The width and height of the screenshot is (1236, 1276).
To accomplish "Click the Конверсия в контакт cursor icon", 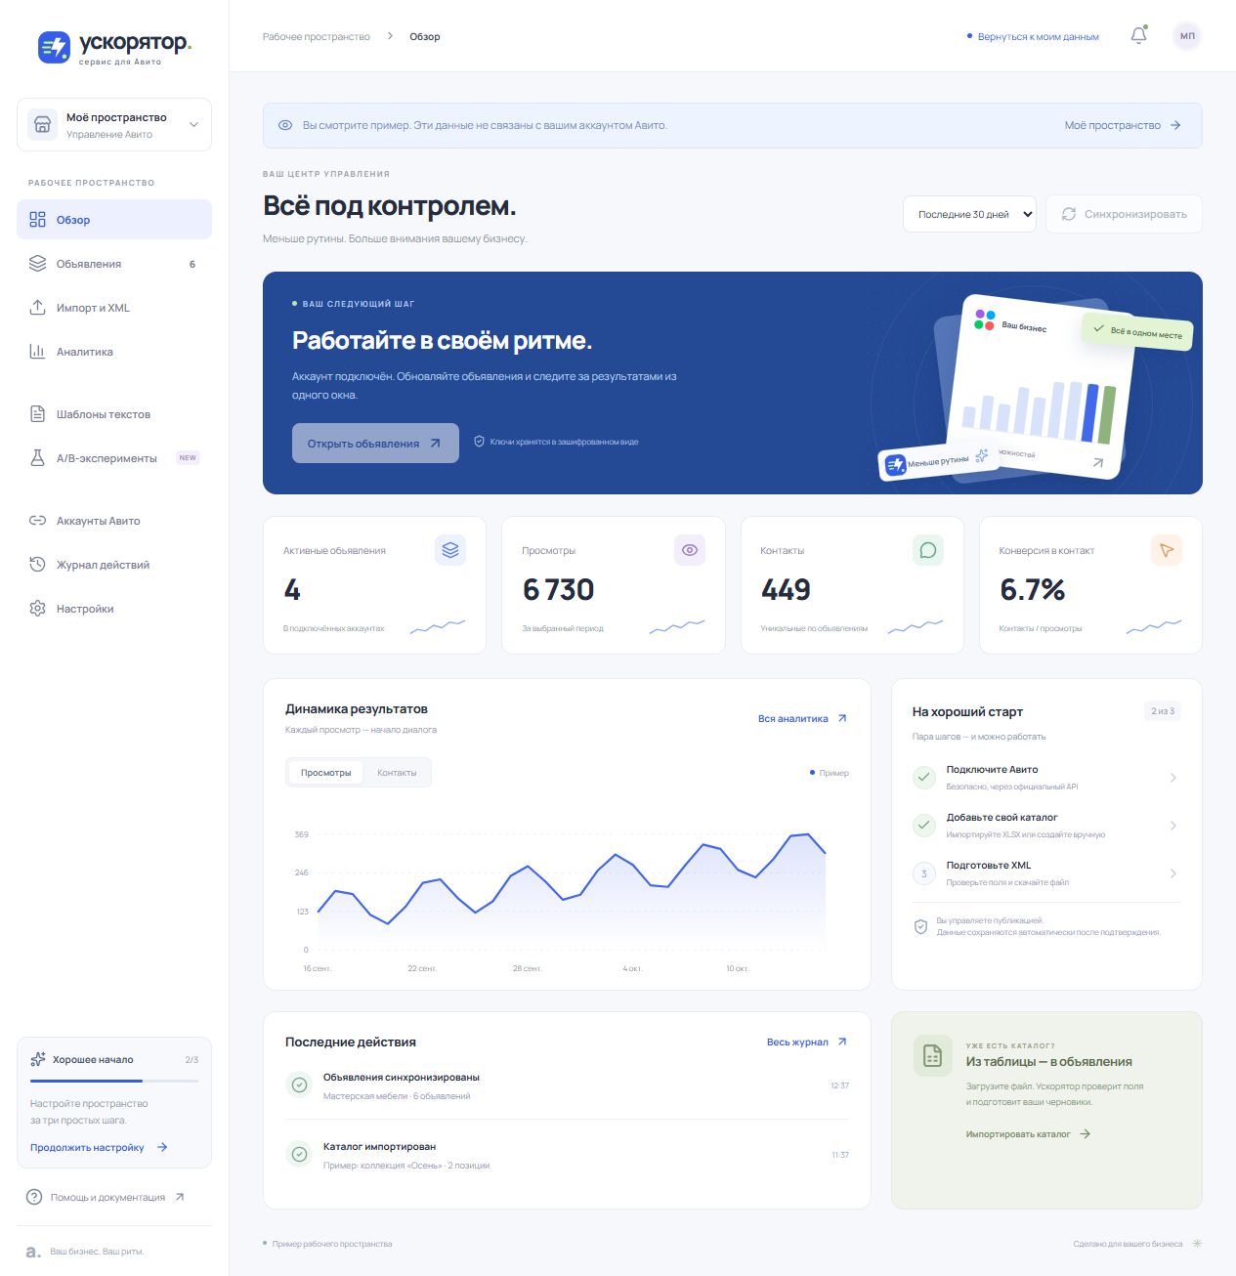I will pyautogui.click(x=1167, y=550).
